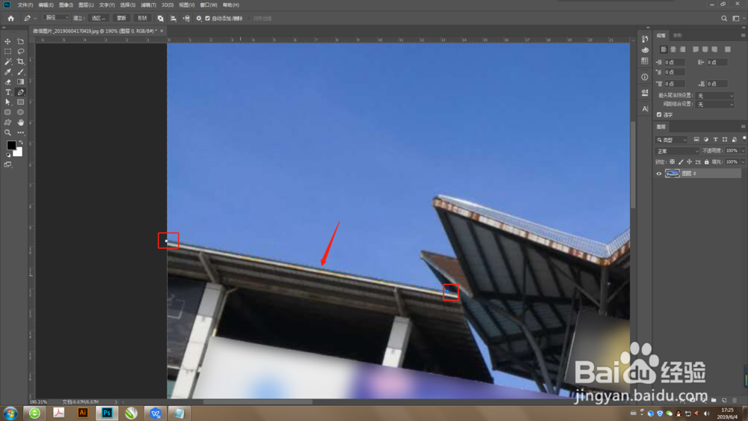Open the Kinsoku rule setting dropdown
Viewport: 748px width, 421px height.
pos(714,96)
